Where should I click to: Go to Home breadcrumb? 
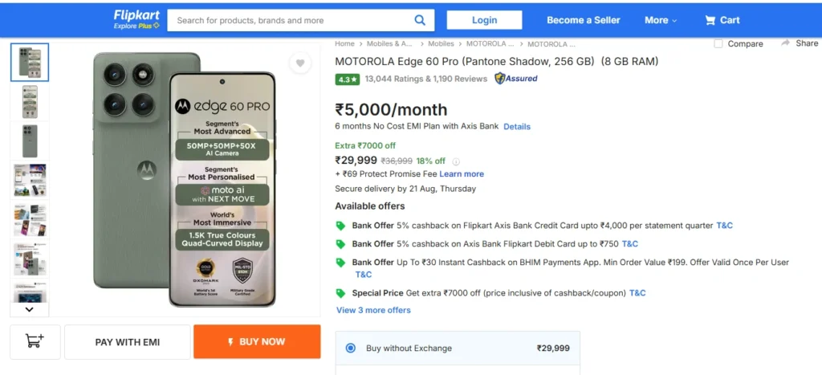click(344, 43)
